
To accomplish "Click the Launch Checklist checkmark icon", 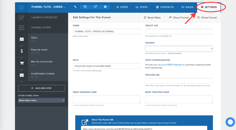I will point(21,17).
